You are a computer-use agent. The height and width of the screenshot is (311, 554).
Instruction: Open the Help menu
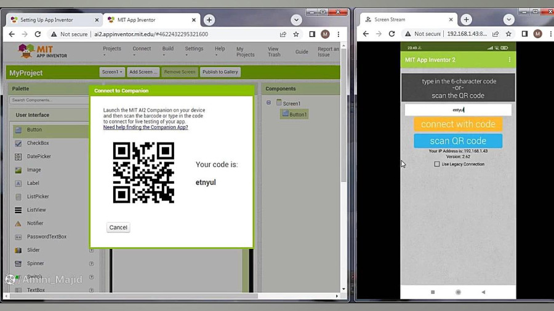219,51
